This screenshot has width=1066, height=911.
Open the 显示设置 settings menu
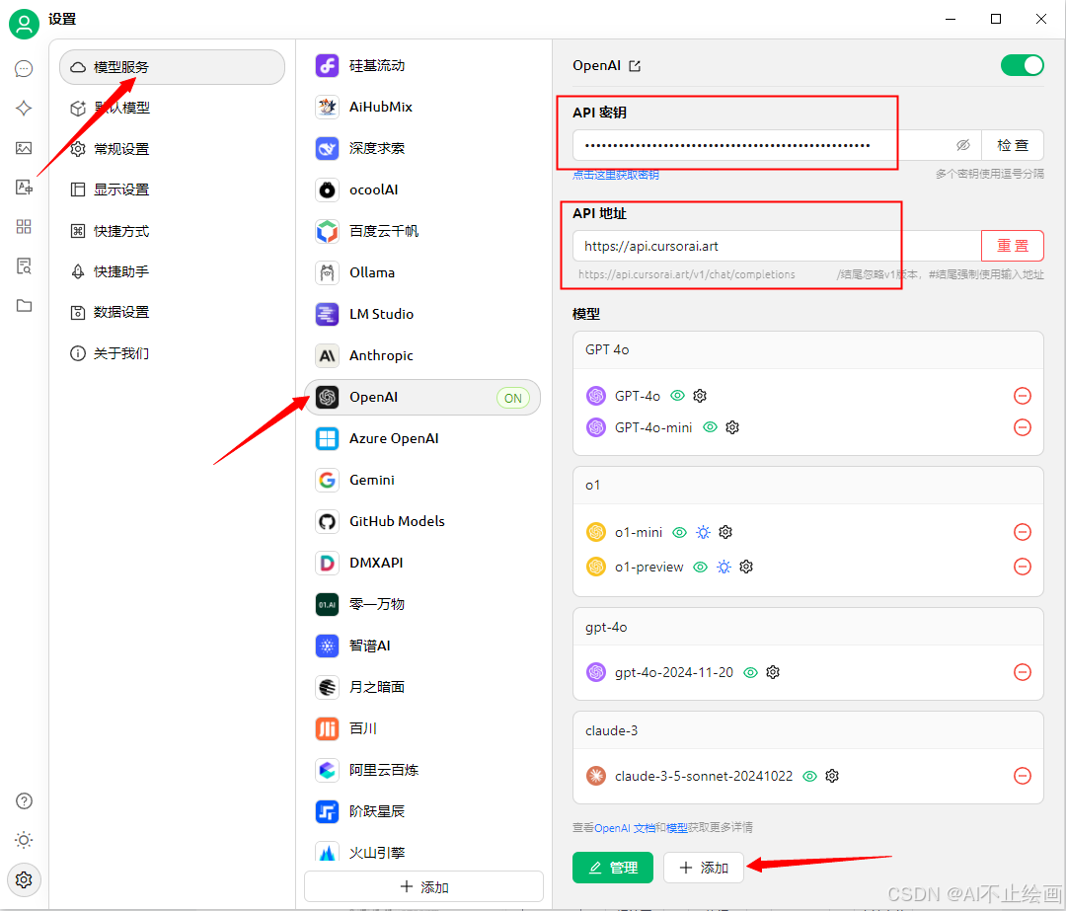[172, 190]
